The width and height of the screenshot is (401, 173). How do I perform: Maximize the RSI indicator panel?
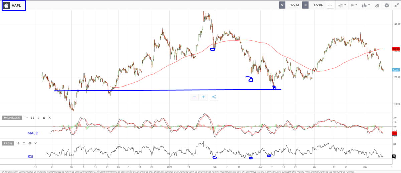[24, 143]
